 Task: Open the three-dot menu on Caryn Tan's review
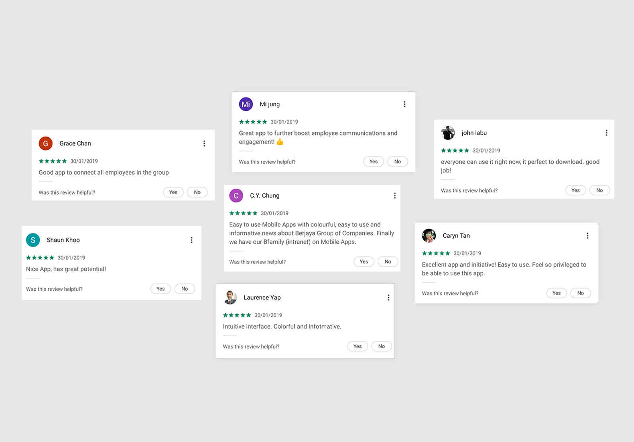[587, 236]
